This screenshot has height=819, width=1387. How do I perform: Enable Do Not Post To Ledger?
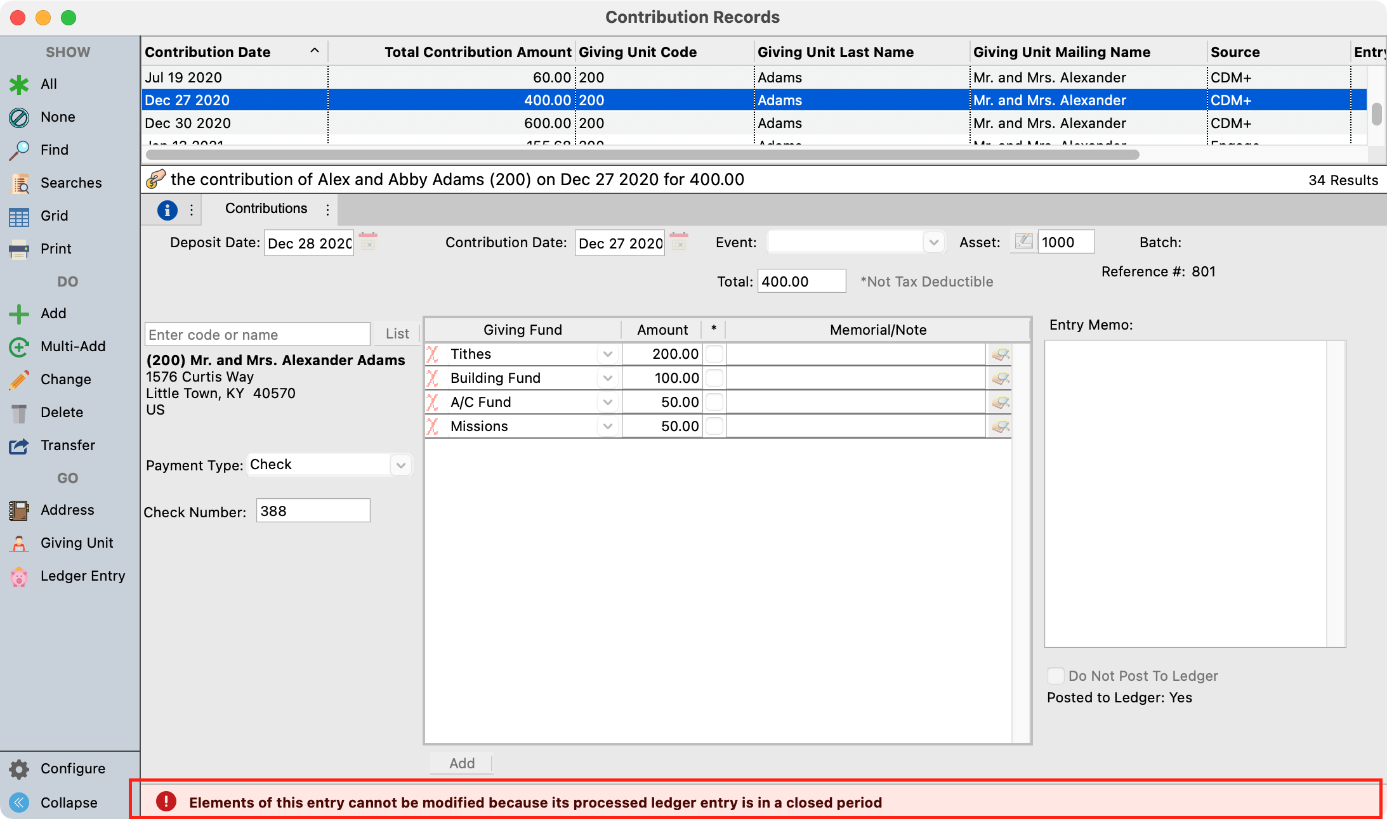1055,676
